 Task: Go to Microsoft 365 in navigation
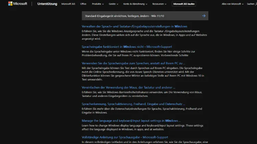pos(68,4)
